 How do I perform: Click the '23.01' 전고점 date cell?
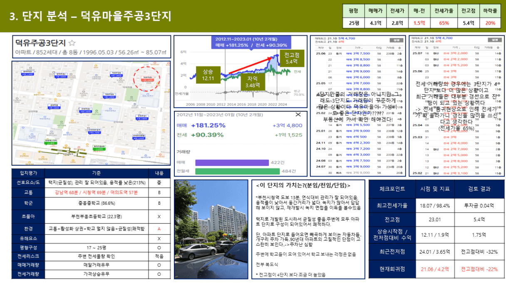pos(435,219)
